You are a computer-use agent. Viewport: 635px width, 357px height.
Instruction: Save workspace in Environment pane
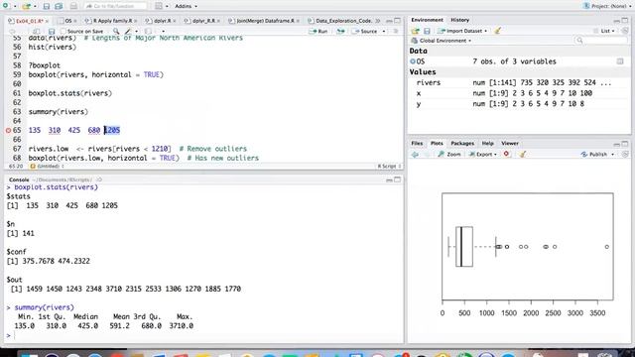click(427, 31)
